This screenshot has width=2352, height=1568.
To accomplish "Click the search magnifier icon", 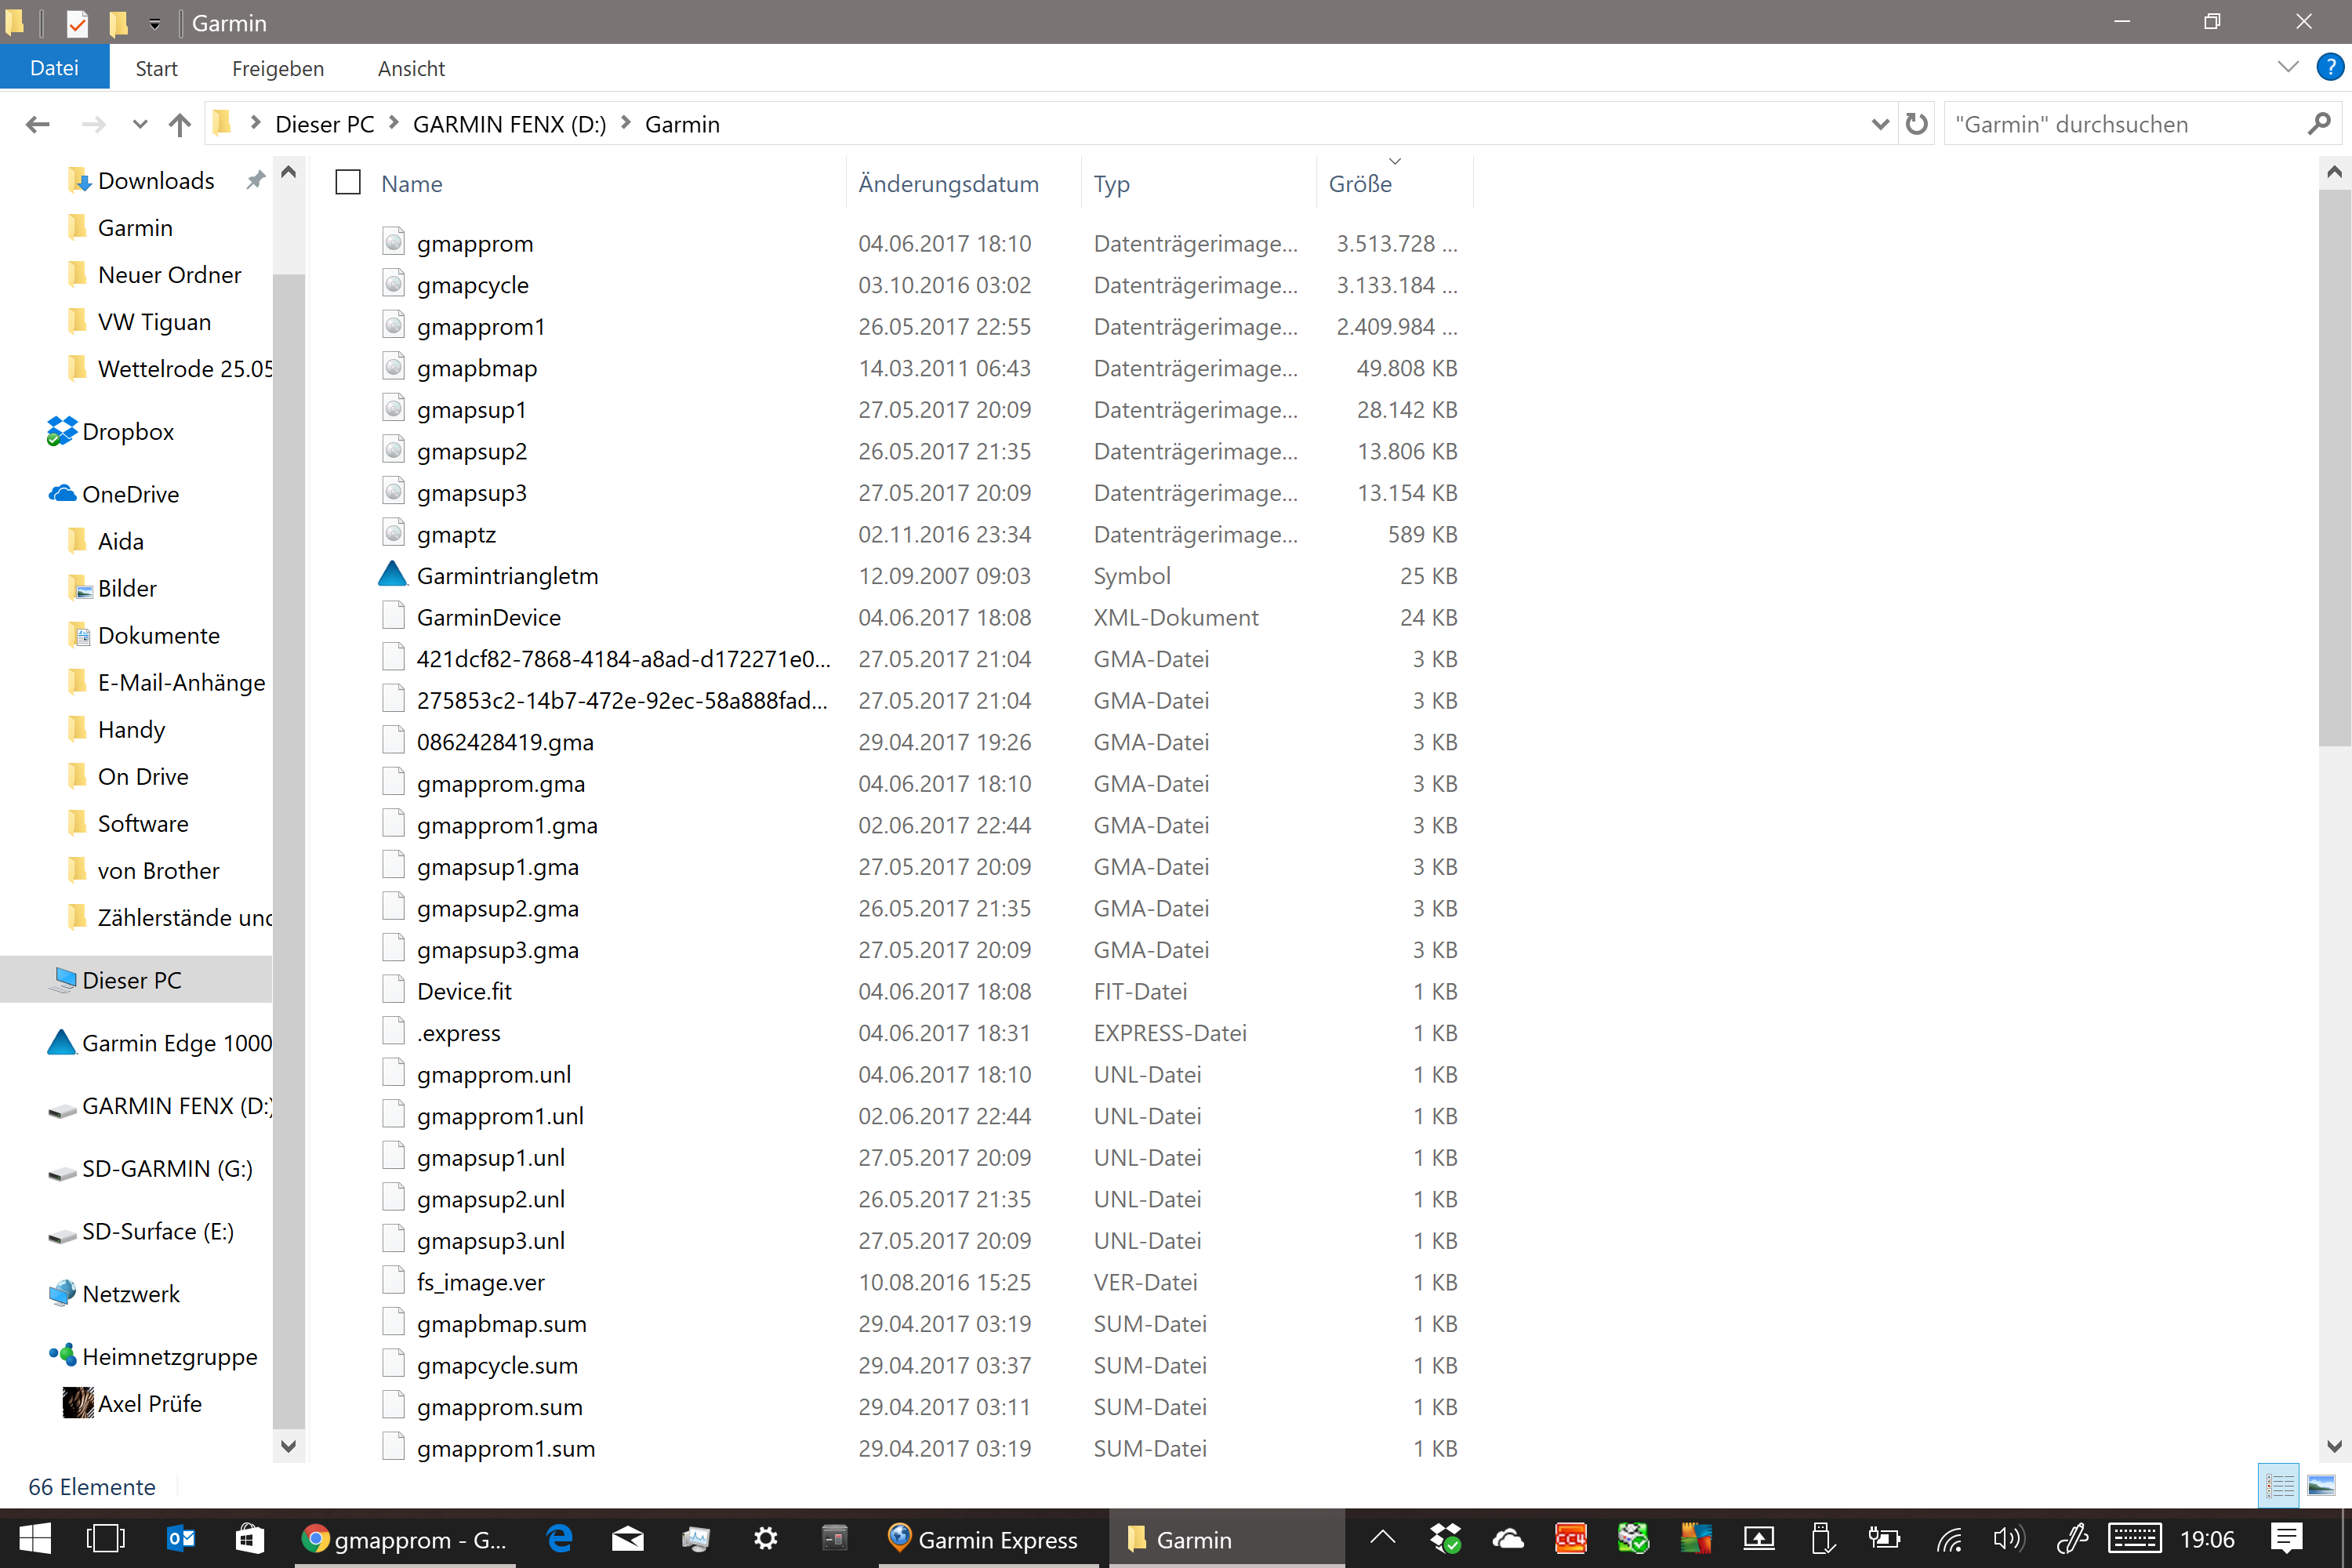I will pos(2319,124).
